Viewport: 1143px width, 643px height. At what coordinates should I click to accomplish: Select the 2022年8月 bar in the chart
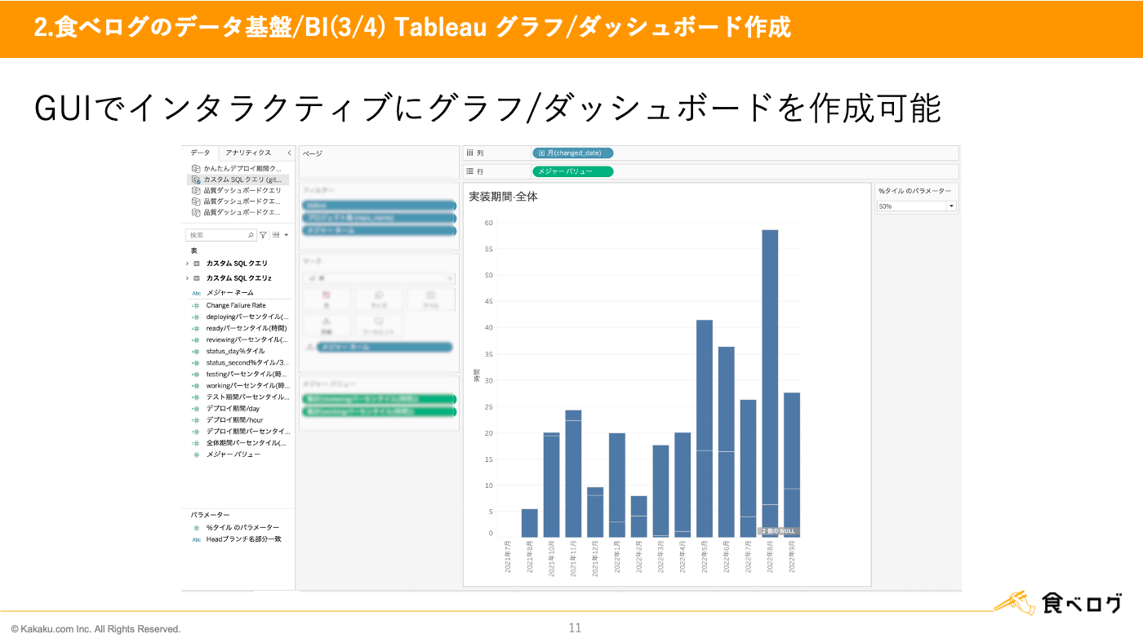click(770, 384)
